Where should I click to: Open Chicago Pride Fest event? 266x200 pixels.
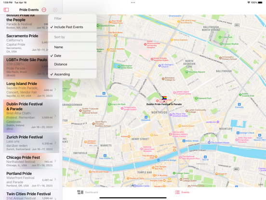31,161
